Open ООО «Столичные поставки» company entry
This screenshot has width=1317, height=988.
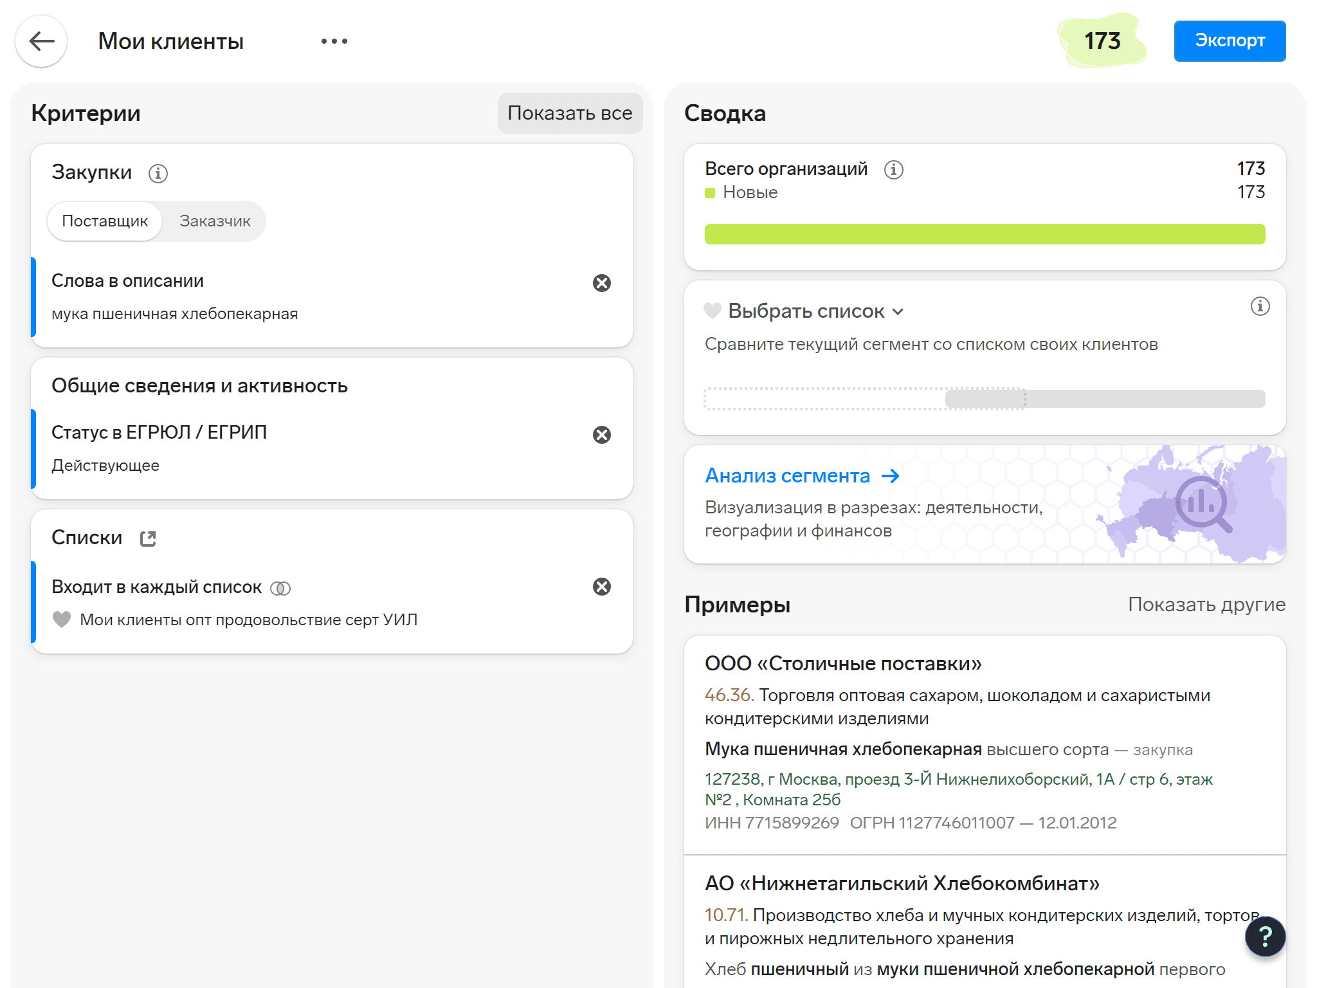coord(842,664)
